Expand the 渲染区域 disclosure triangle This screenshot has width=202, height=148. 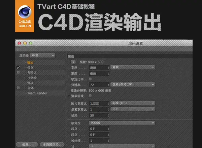[x=69, y=96]
